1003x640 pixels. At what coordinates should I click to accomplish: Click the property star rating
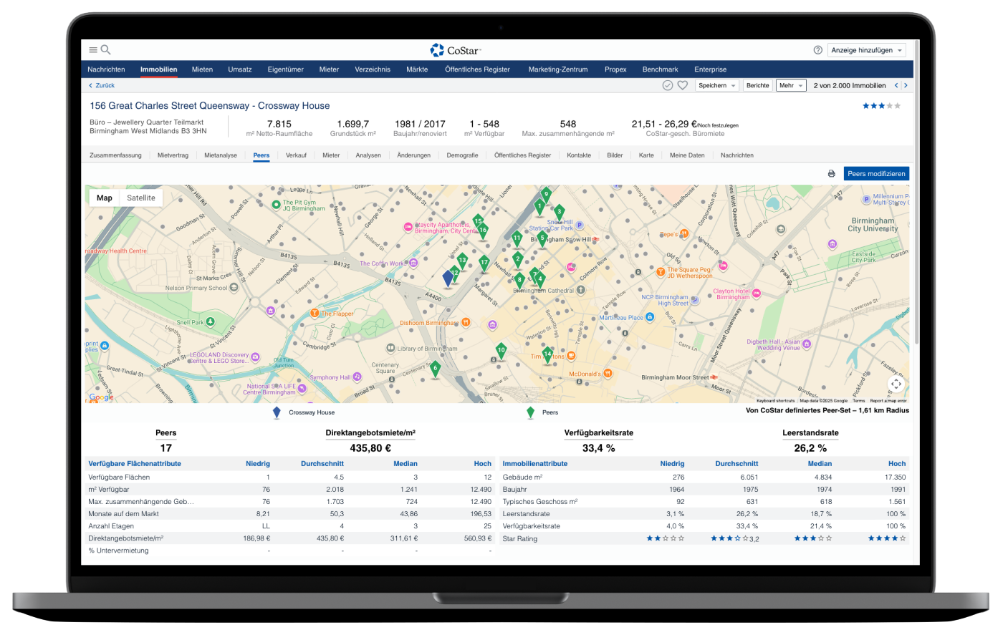[x=881, y=106]
